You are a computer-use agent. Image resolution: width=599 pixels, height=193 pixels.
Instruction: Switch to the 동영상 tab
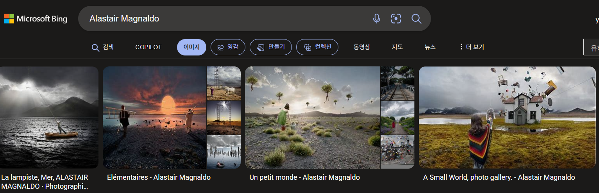(x=362, y=47)
